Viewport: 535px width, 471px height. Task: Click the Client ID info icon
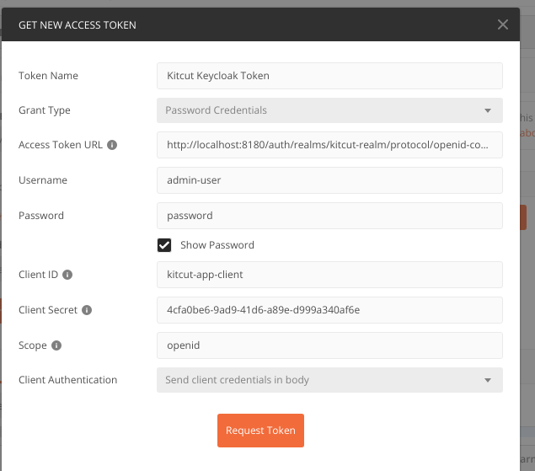coord(67,275)
